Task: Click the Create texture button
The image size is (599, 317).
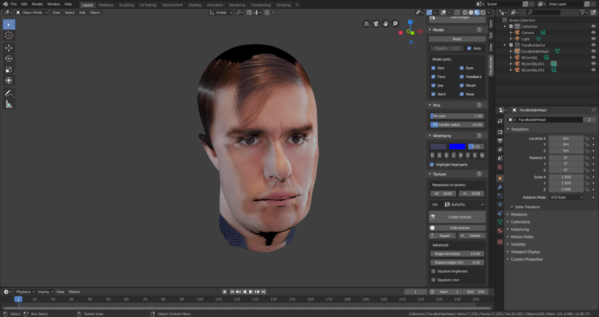Action: (457, 217)
